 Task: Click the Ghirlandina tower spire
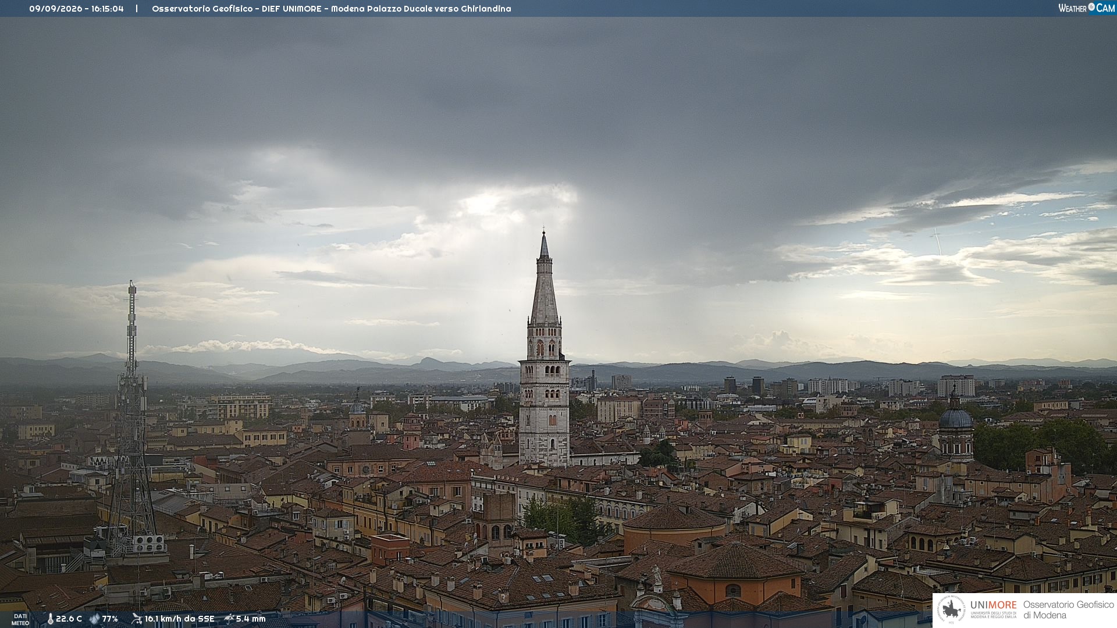pyautogui.click(x=545, y=278)
